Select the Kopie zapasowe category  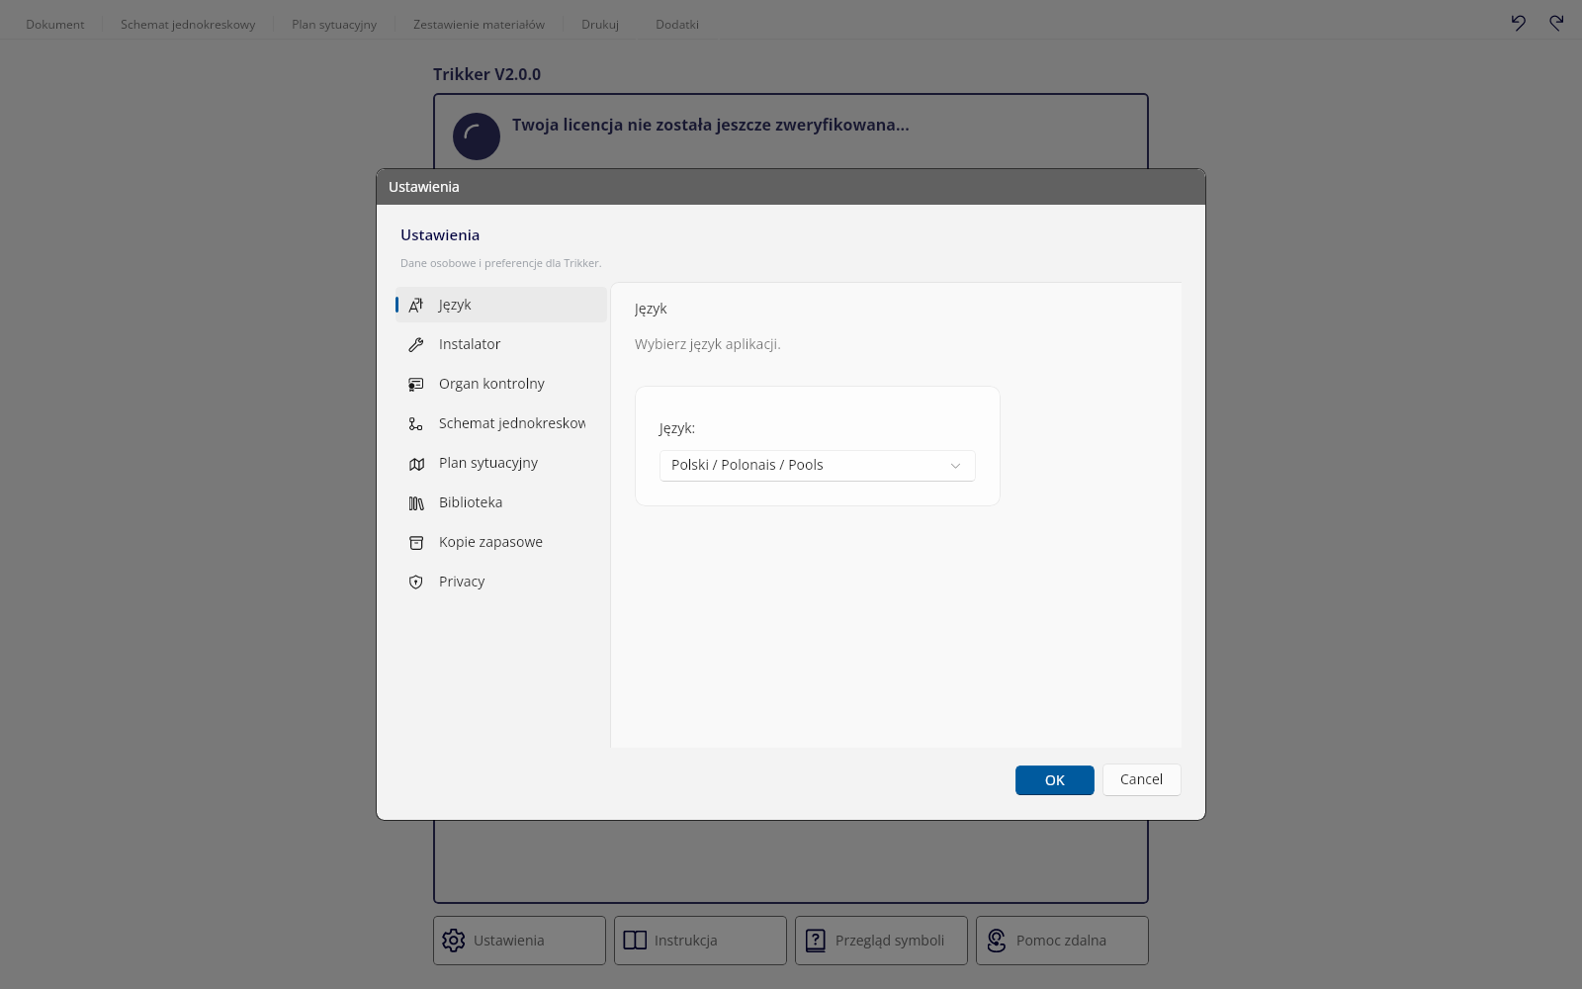(501, 542)
